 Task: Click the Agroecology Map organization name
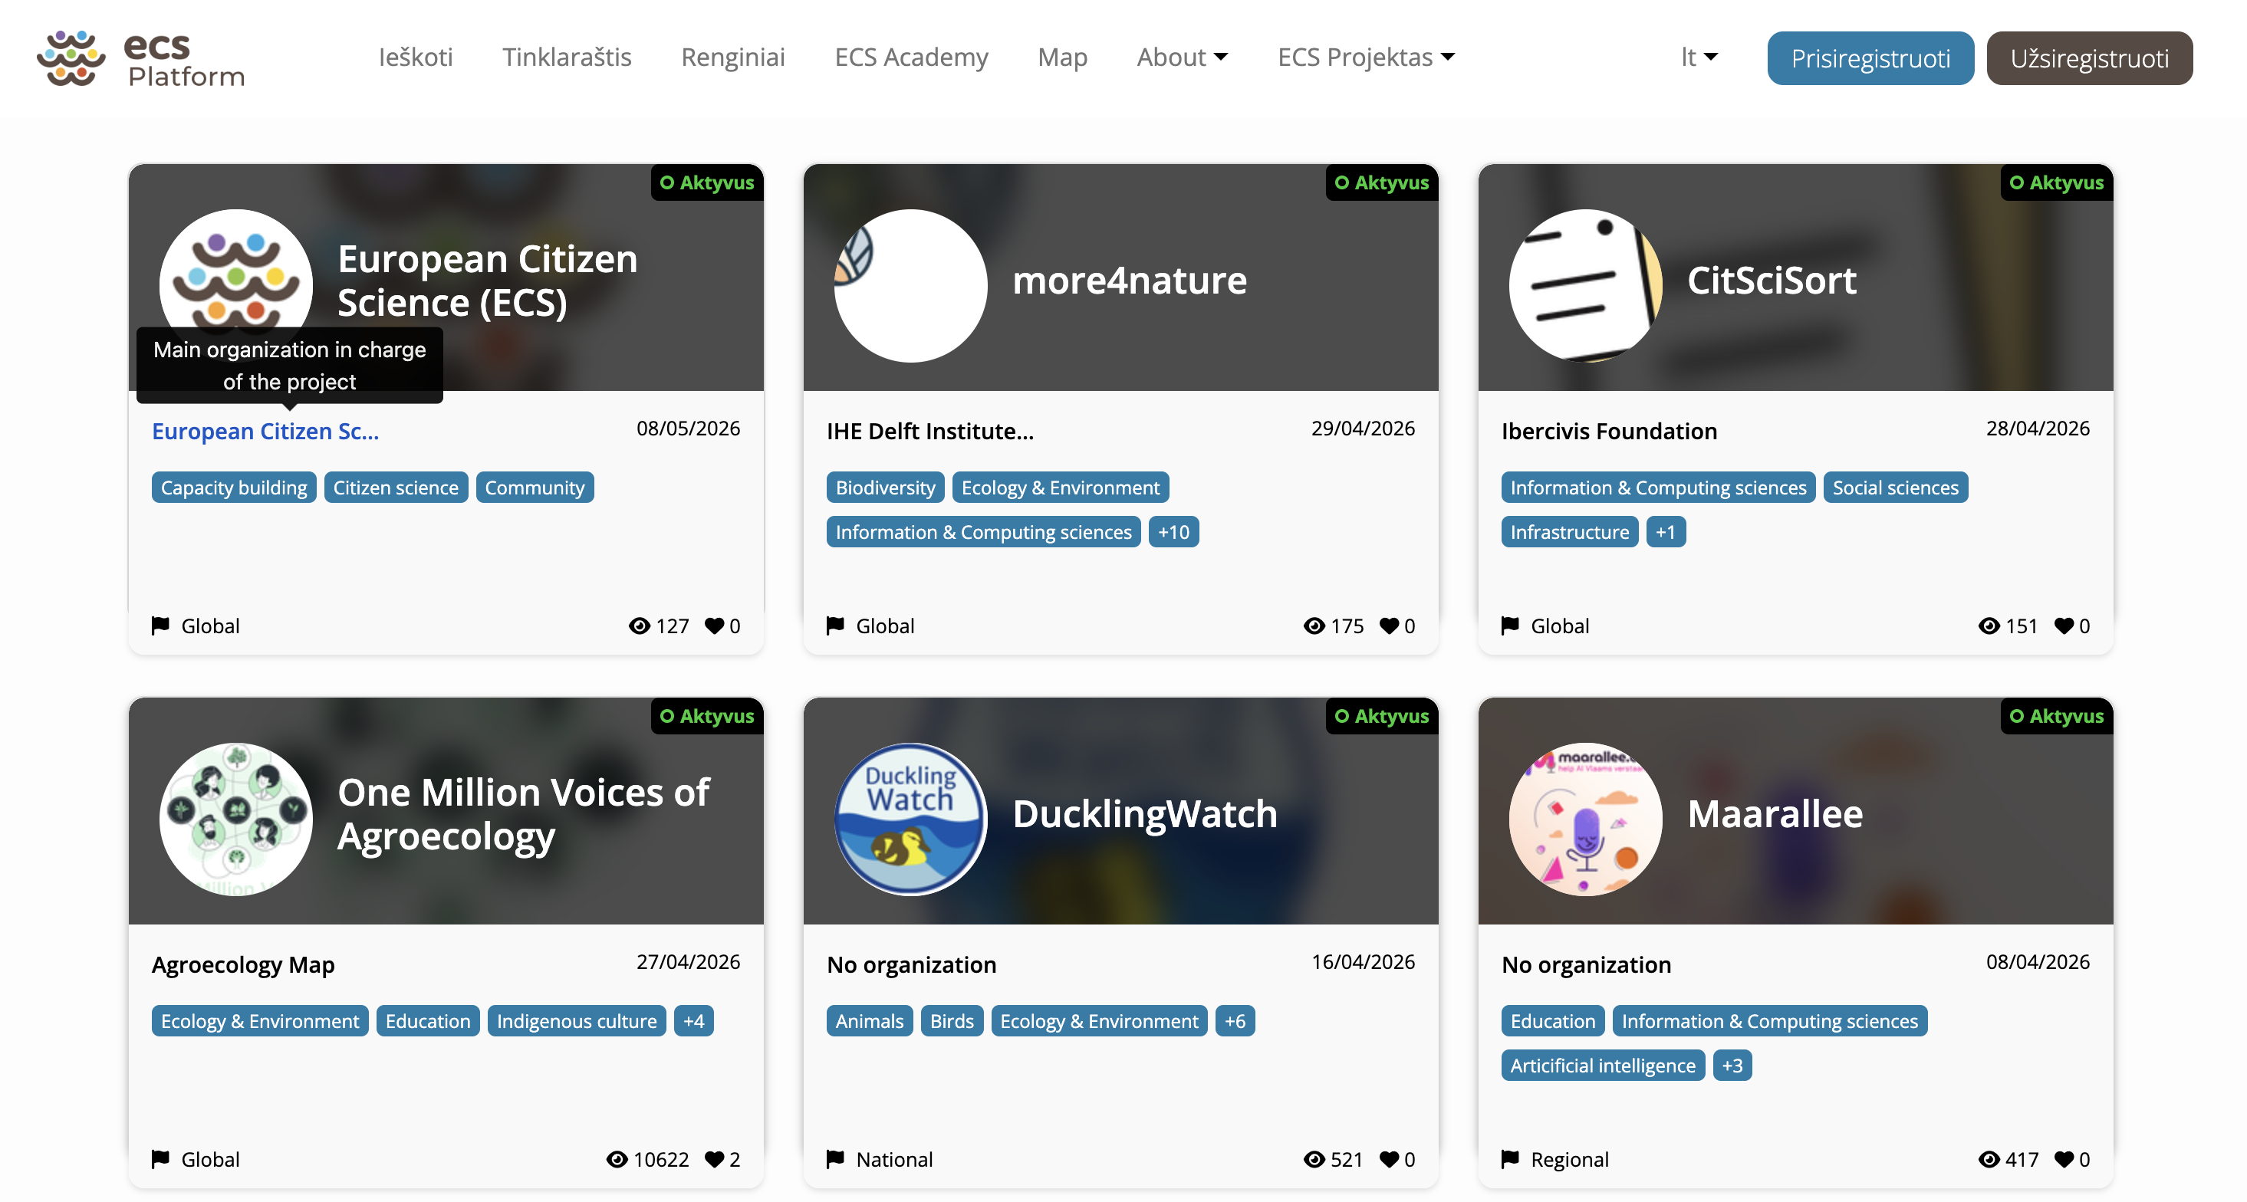click(x=242, y=964)
